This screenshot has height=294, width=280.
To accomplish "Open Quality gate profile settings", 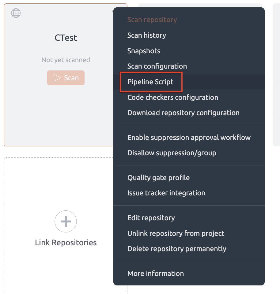I will pyautogui.click(x=158, y=178).
